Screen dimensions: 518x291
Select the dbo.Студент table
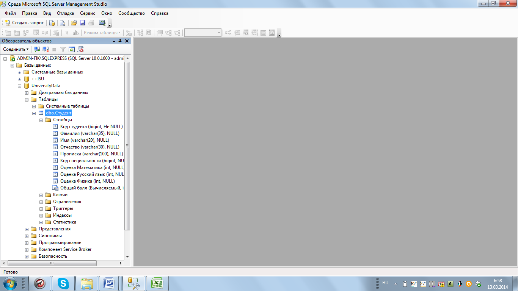click(x=58, y=113)
